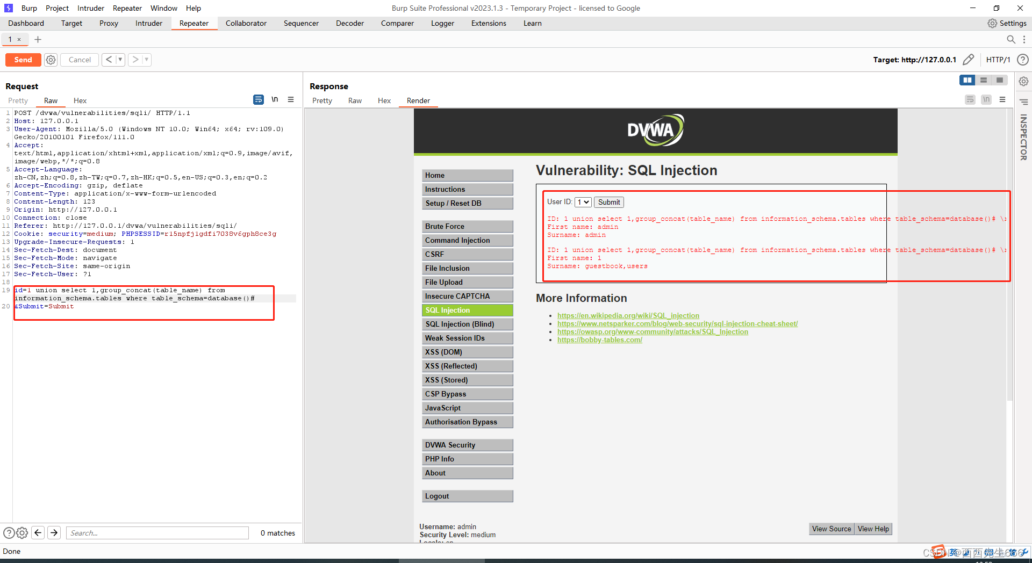Open the Project menu

tap(57, 8)
